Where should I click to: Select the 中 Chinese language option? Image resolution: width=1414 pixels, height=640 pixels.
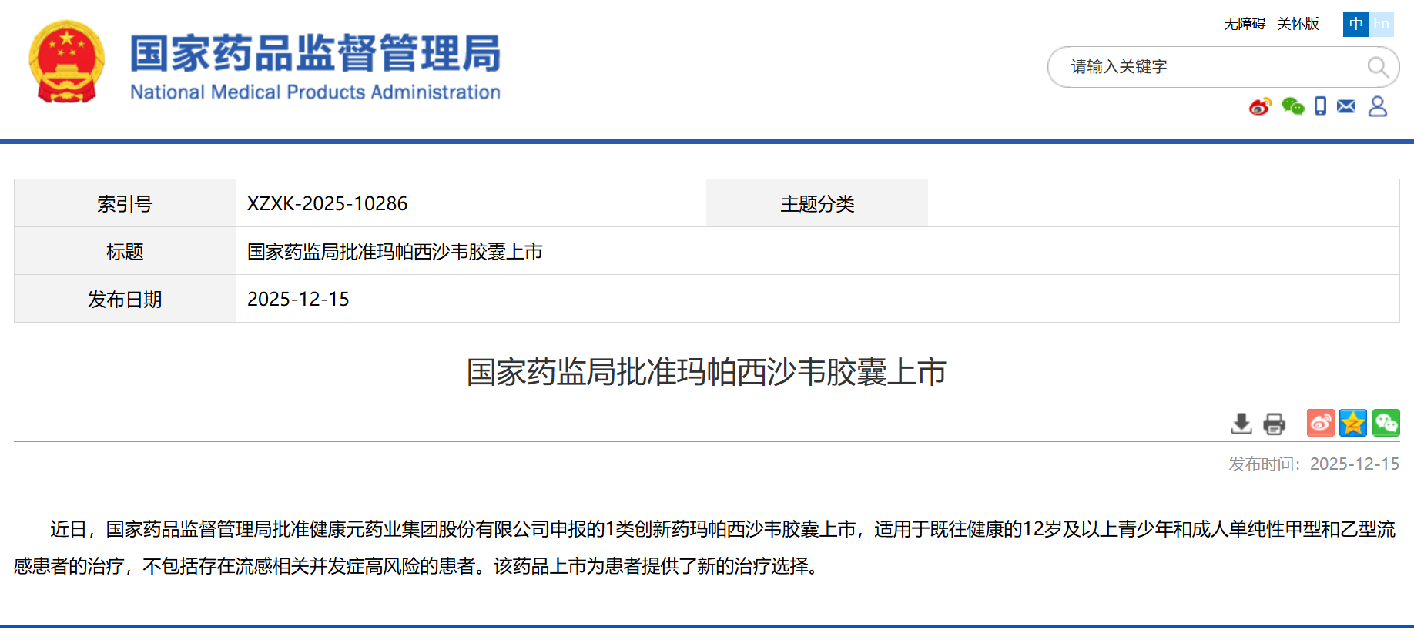pyautogui.click(x=1355, y=24)
